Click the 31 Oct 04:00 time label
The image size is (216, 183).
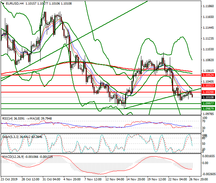pos(51,179)
